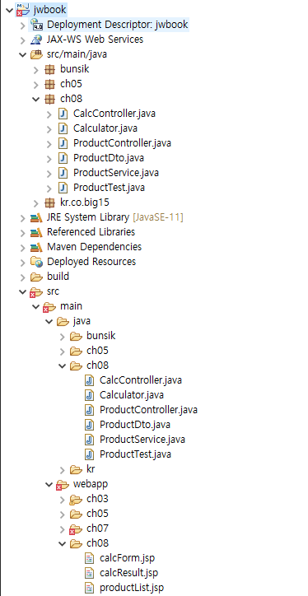Click the src/main/java source folder icon
This screenshot has width=308, height=596.
(36, 54)
